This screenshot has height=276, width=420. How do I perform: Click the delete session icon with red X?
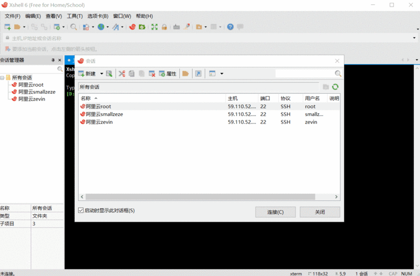click(152, 73)
